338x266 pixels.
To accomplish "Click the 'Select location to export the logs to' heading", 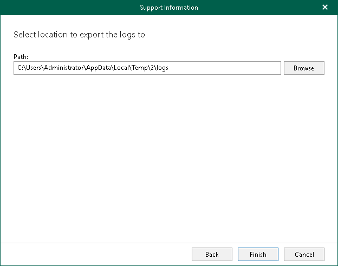I will [79, 35].
